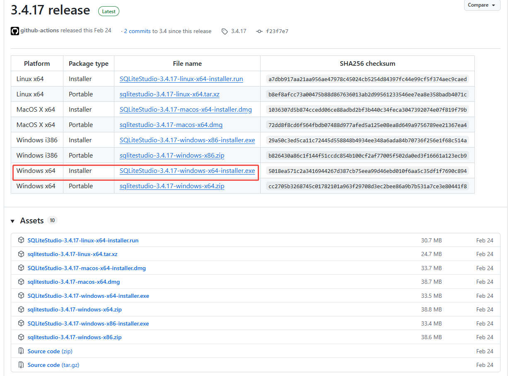Click checksum starting 72dd8f8cd6f5
The height and width of the screenshot is (376, 508).
(x=368, y=125)
